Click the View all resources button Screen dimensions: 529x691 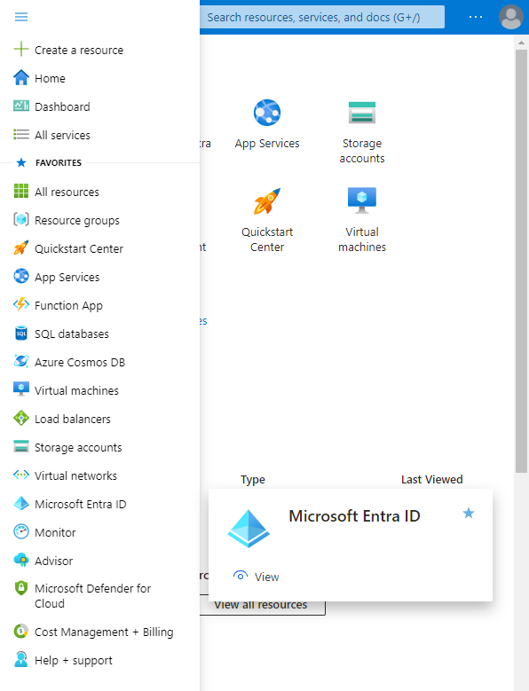point(263,605)
